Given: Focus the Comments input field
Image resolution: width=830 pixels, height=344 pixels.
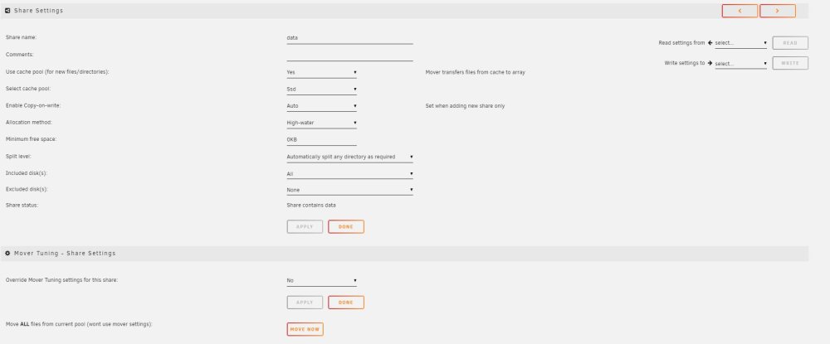Looking at the screenshot, I should [x=349, y=55].
